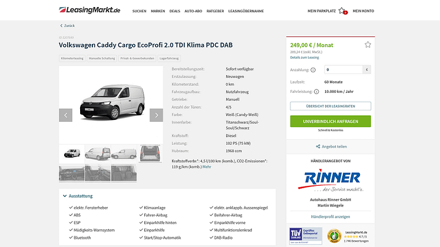This screenshot has height=247, width=440.
Task: Open the AUTO-ABO menu
Action: coord(193,11)
